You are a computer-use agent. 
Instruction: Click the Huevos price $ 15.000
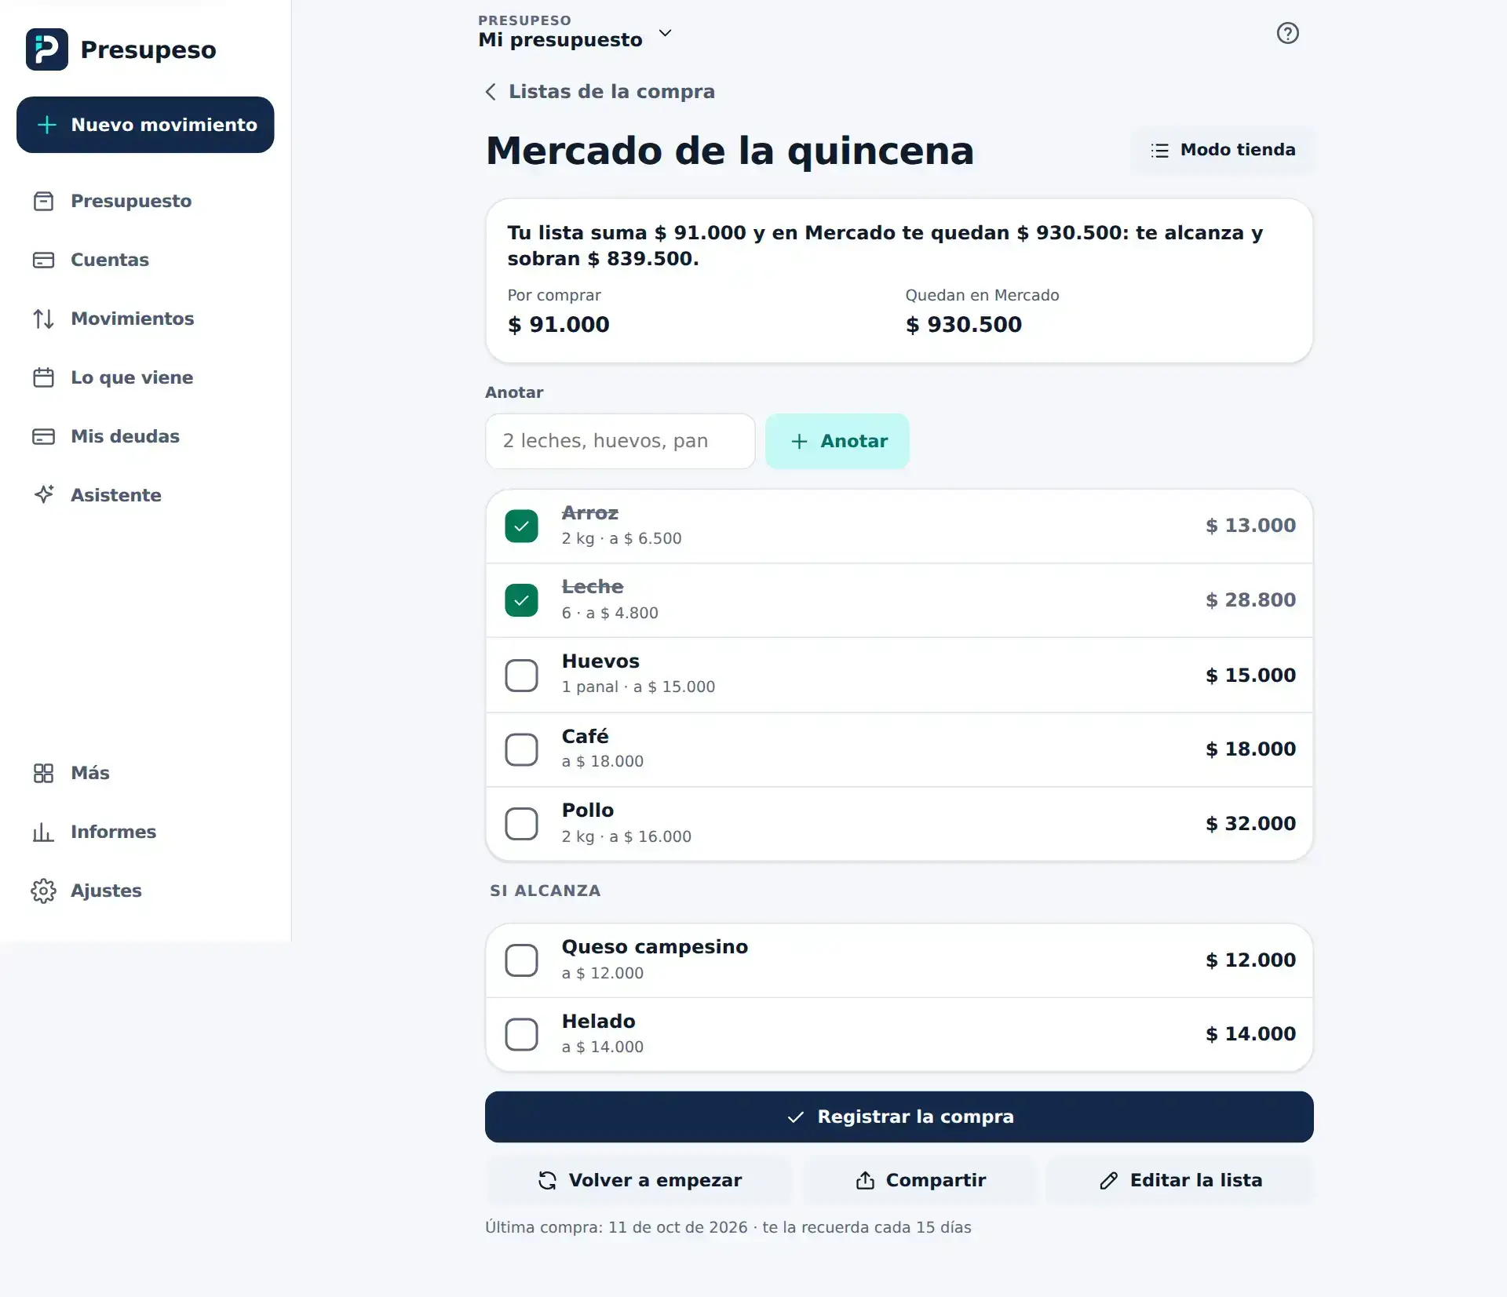click(x=1250, y=676)
